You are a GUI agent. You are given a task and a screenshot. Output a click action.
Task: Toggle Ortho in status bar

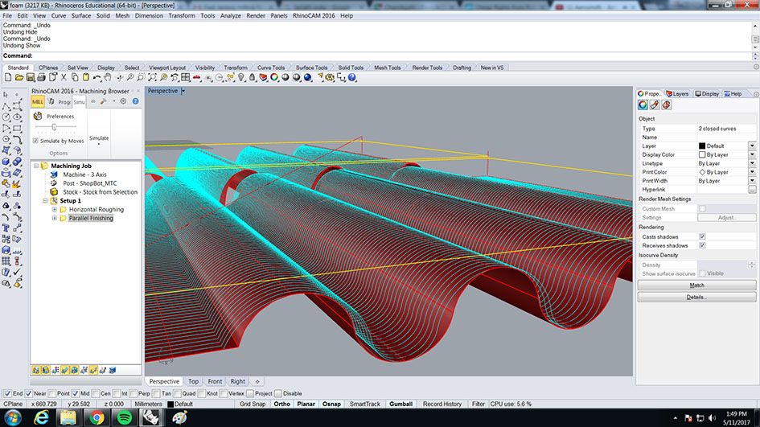[281, 404]
